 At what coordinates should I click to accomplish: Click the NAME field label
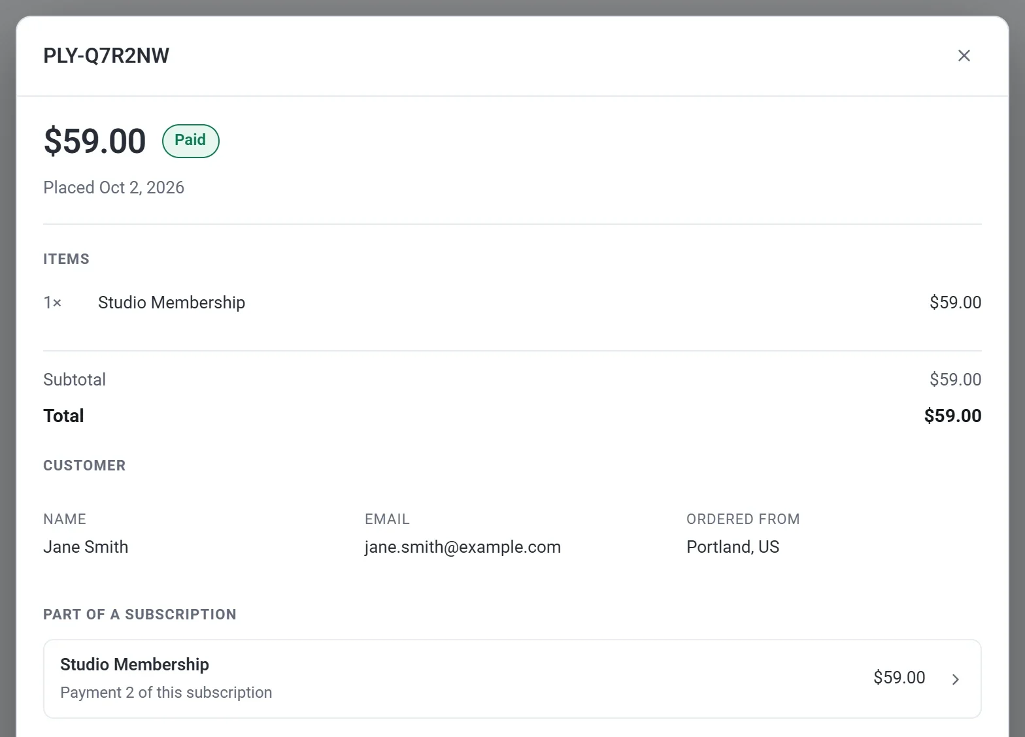coord(65,519)
